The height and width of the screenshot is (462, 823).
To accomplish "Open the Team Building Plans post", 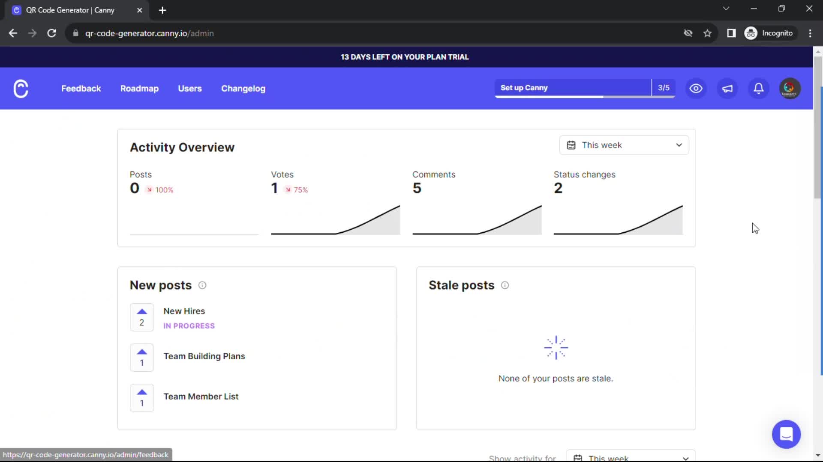I will pos(204,356).
